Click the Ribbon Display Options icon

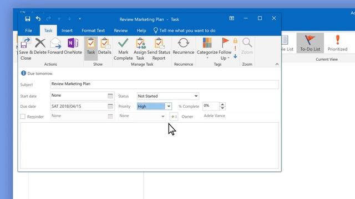pyautogui.click(x=232, y=18)
